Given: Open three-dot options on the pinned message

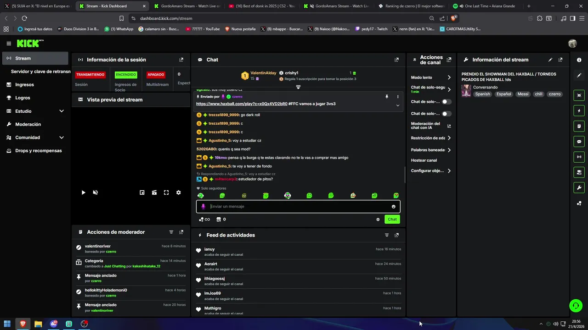Looking at the screenshot, I should [398, 97].
